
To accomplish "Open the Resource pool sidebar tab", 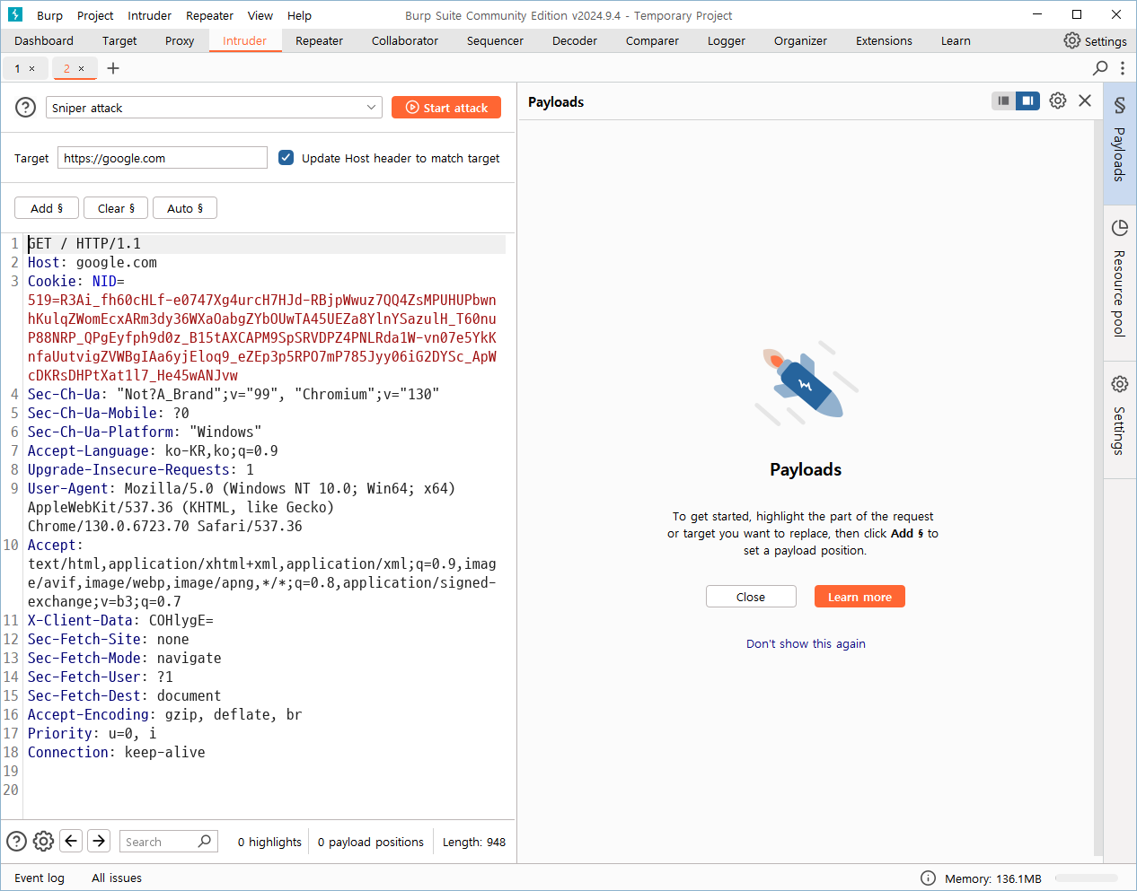I will click(1120, 282).
